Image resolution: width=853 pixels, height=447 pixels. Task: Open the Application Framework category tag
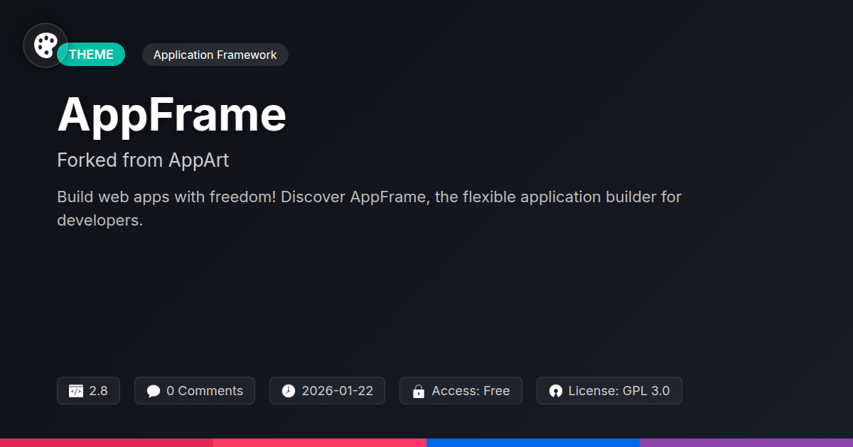[x=215, y=55]
